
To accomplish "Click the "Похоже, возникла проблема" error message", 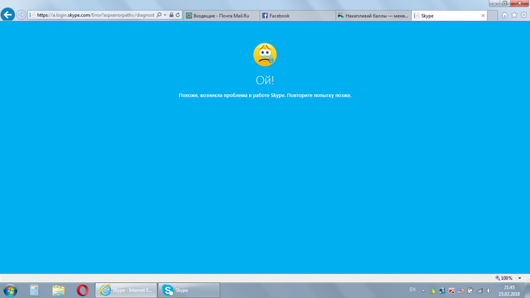I will [265, 95].
